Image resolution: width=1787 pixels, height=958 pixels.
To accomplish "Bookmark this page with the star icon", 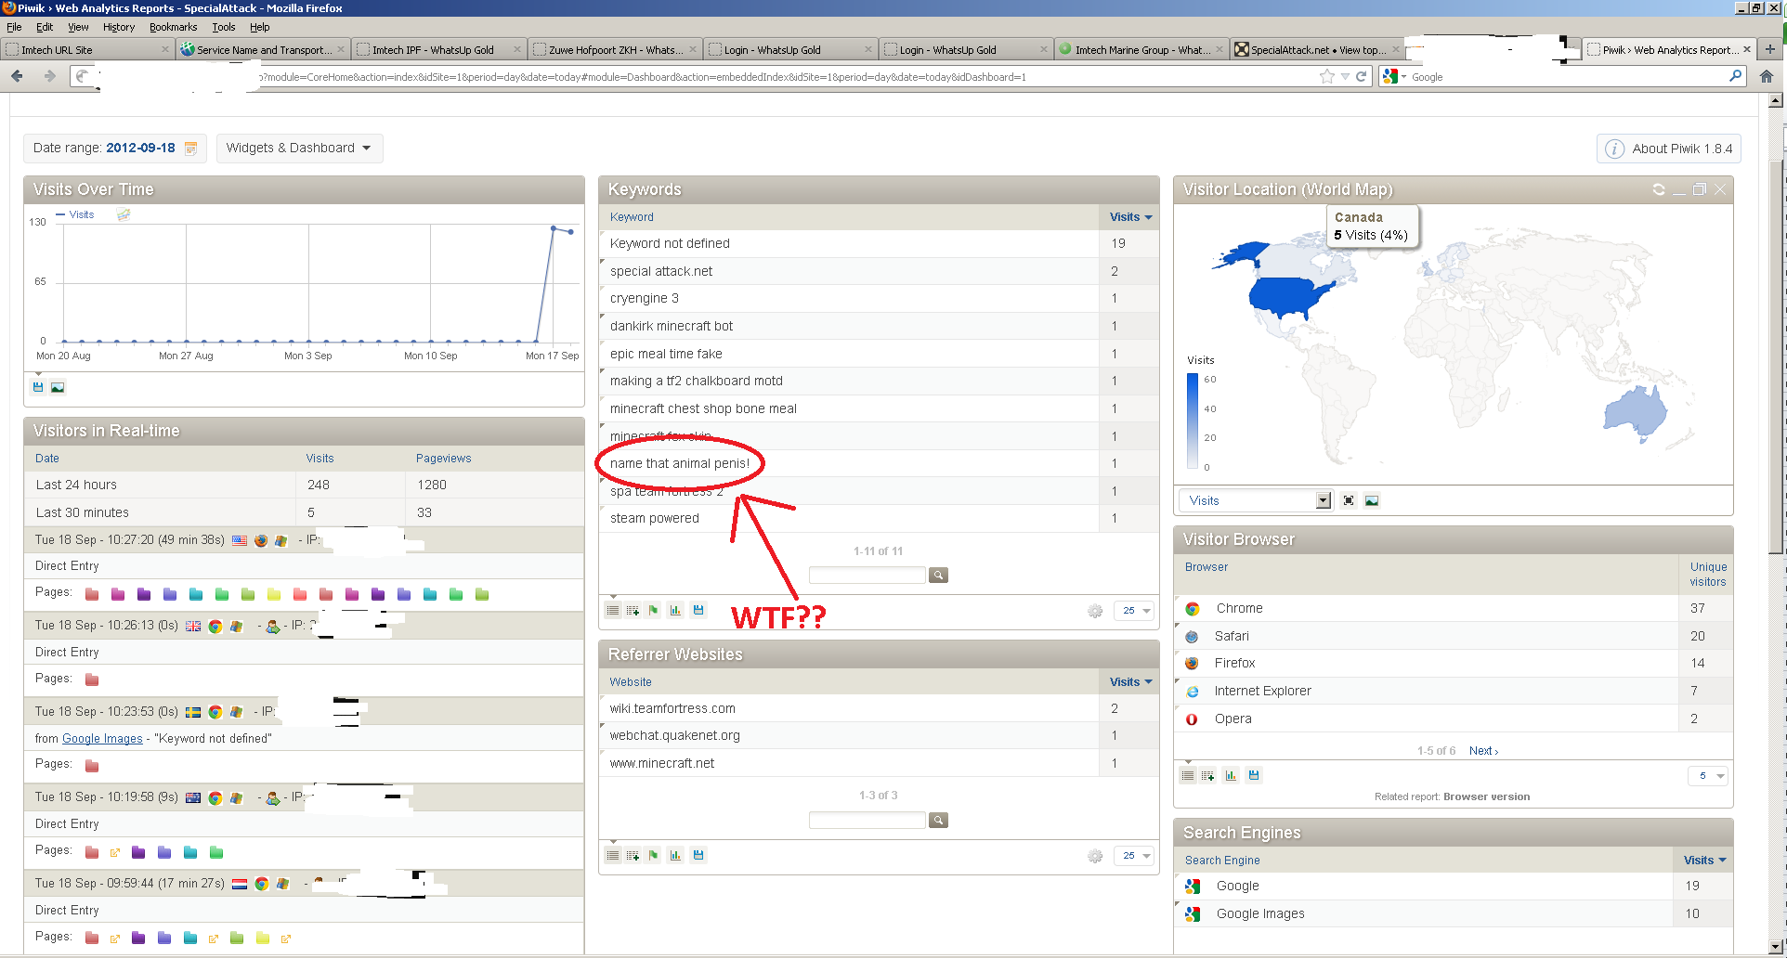I will (x=1327, y=76).
